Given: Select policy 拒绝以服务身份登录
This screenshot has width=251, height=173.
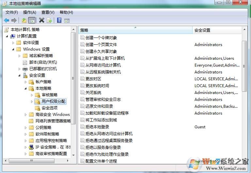Looking at the screenshot, I should 103,148.
